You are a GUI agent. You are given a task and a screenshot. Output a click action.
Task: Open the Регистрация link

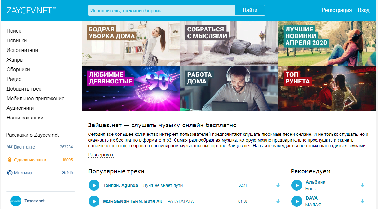pyautogui.click(x=337, y=10)
